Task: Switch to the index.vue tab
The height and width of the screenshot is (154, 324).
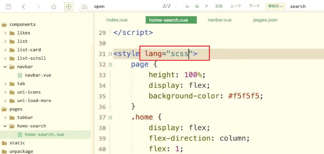Action: pos(117,20)
